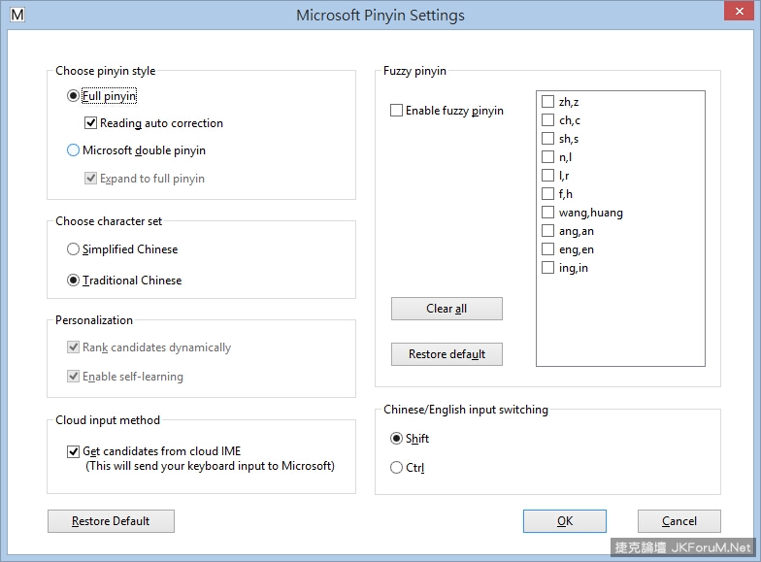Check the sh,s fuzzy pair
761x562 pixels.
tap(548, 139)
